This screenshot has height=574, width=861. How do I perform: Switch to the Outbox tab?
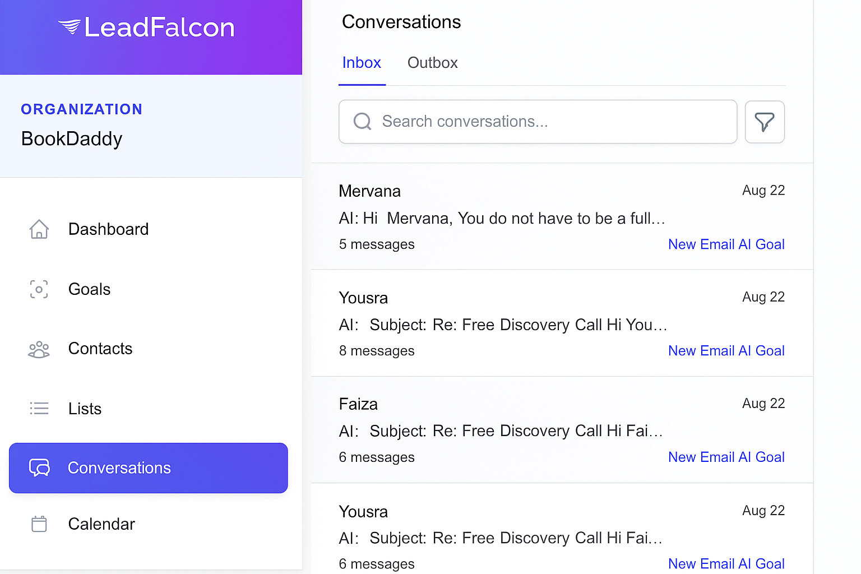pos(432,63)
